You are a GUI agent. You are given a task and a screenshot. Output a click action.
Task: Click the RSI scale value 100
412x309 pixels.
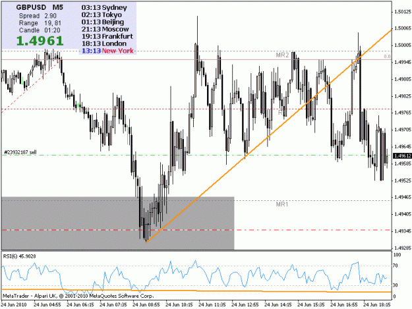pyautogui.click(x=397, y=255)
